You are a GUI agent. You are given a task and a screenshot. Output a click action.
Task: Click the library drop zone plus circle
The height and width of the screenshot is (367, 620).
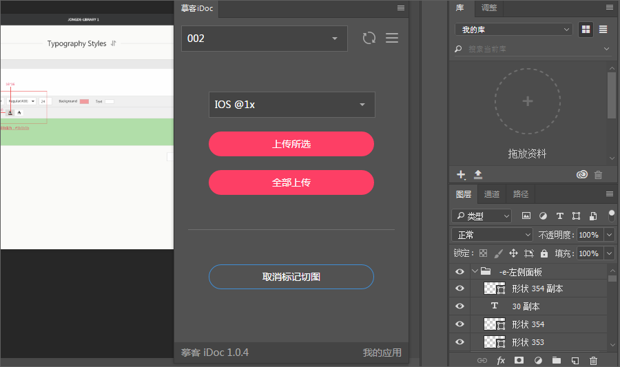528,101
